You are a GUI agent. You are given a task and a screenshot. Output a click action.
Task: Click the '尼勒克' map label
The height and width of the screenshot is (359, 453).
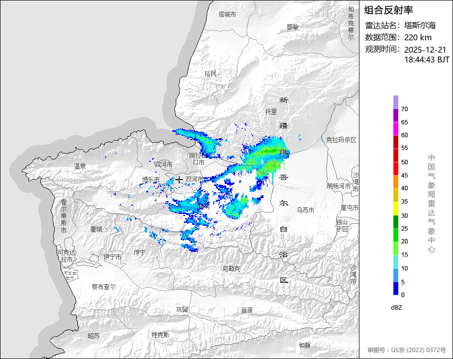pyautogui.click(x=231, y=269)
